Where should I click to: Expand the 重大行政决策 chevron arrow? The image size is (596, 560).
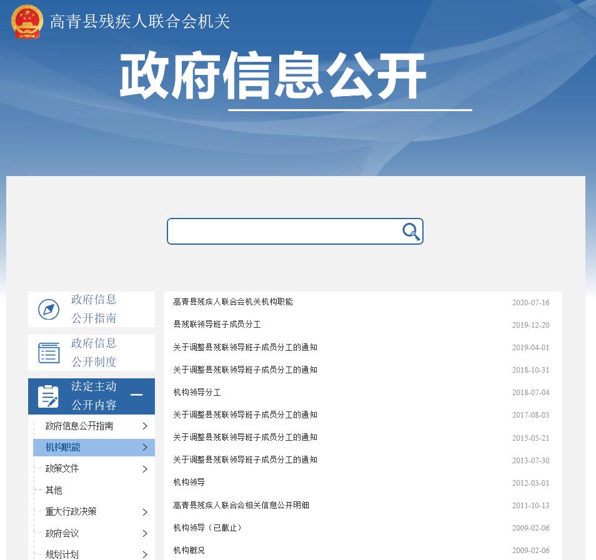(x=145, y=512)
